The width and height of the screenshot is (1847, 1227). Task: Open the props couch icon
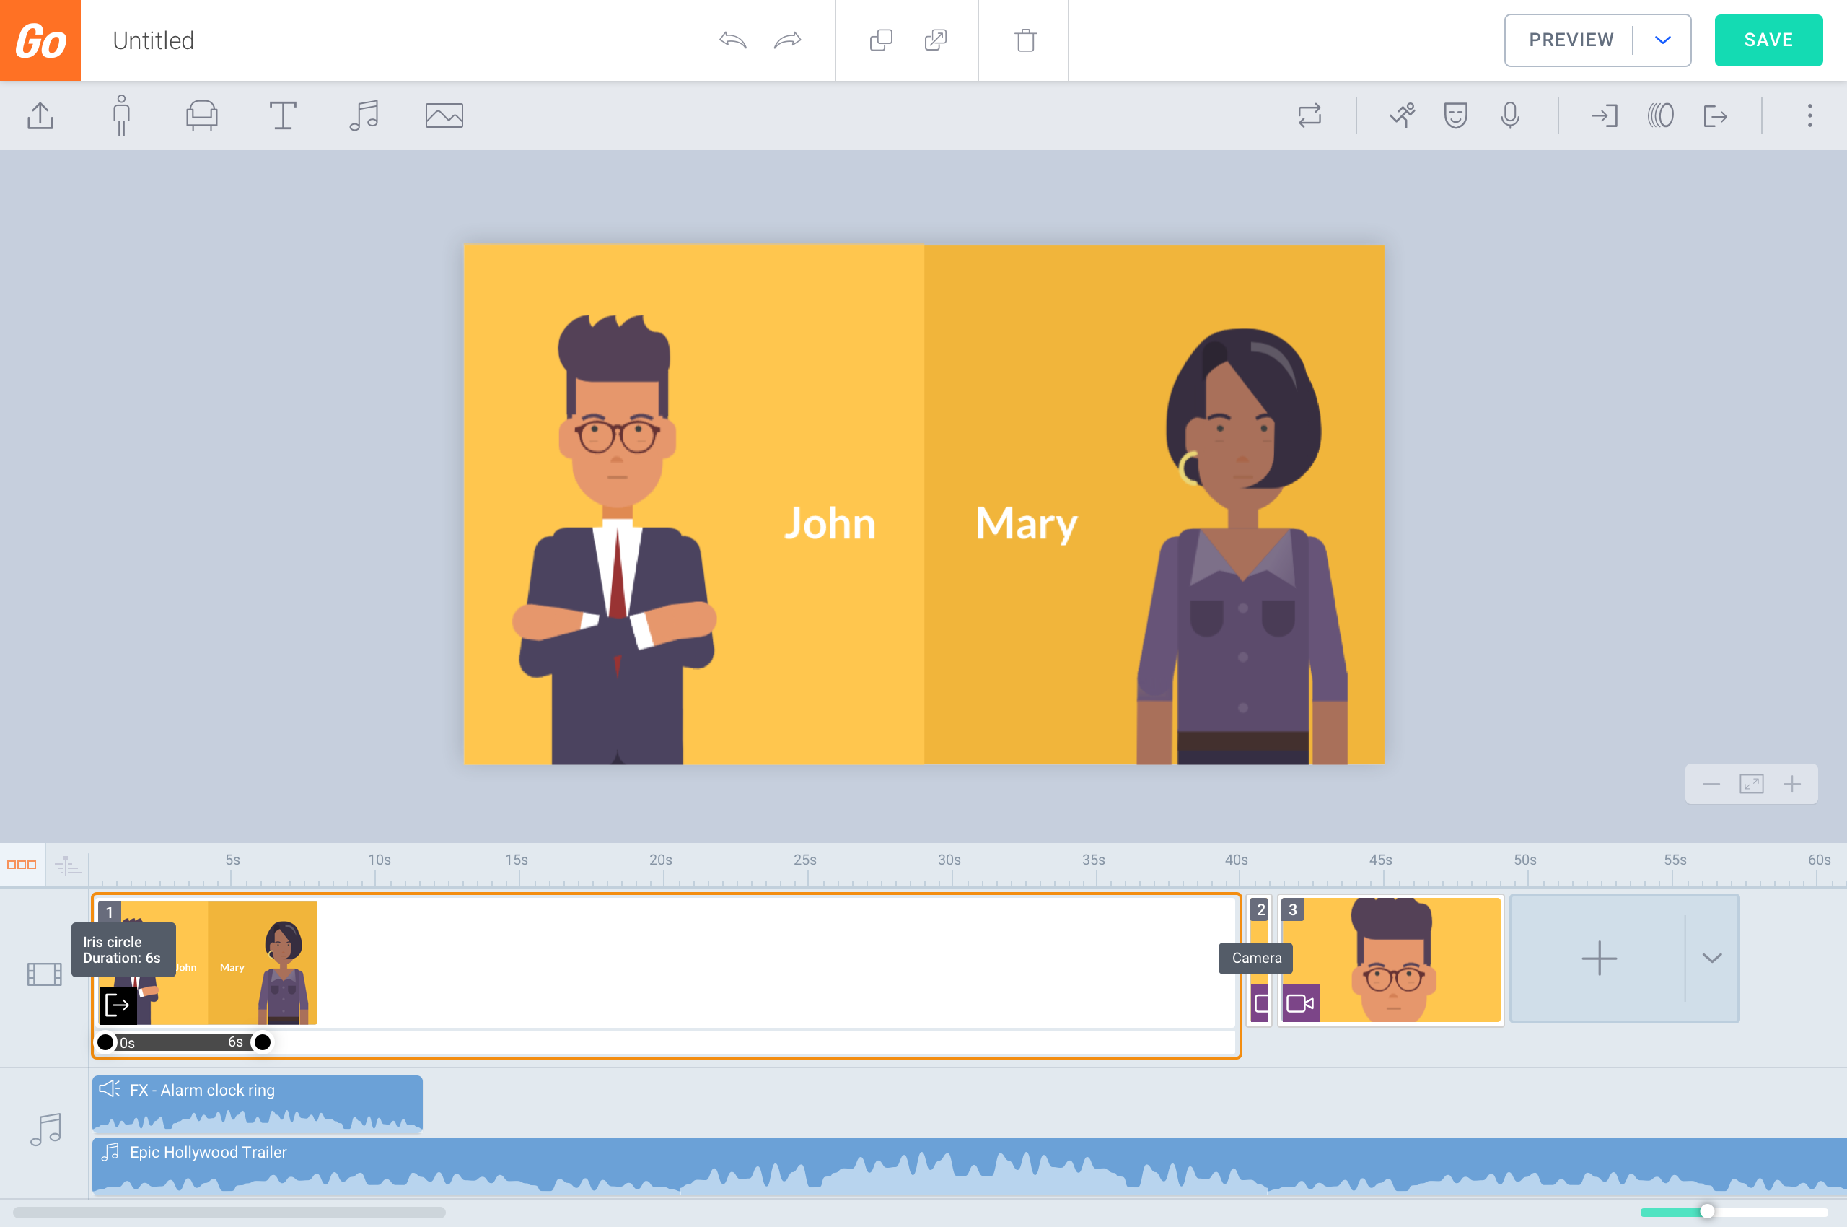tap(202, 115)
